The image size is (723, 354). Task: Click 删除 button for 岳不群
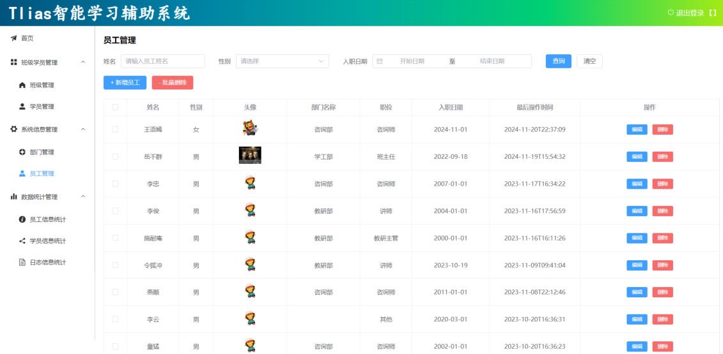tap(663, 156)
